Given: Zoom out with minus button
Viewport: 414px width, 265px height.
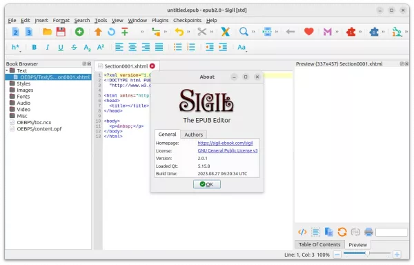Looking at the screenshot, I should [337, 255].
